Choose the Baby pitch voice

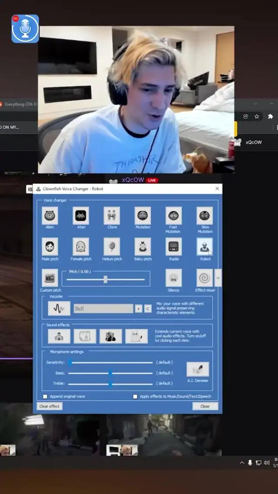[x=142, y=247]
